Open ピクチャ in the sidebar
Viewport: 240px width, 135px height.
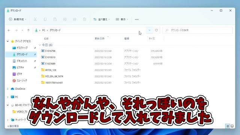(x=20, y=67)
